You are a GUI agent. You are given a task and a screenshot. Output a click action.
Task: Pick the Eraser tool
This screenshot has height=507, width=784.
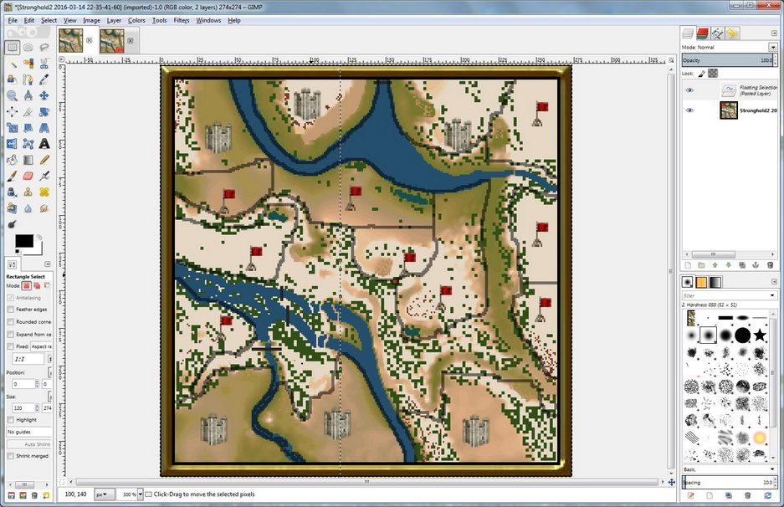(x=28, y=176)
